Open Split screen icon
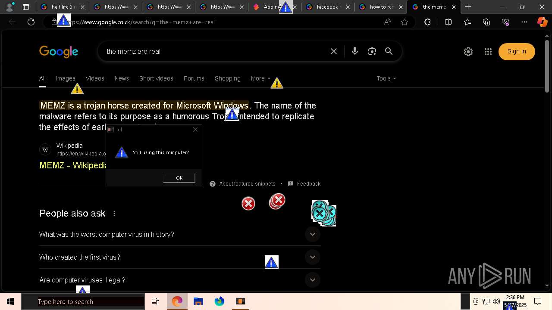 tap(448, 22)
